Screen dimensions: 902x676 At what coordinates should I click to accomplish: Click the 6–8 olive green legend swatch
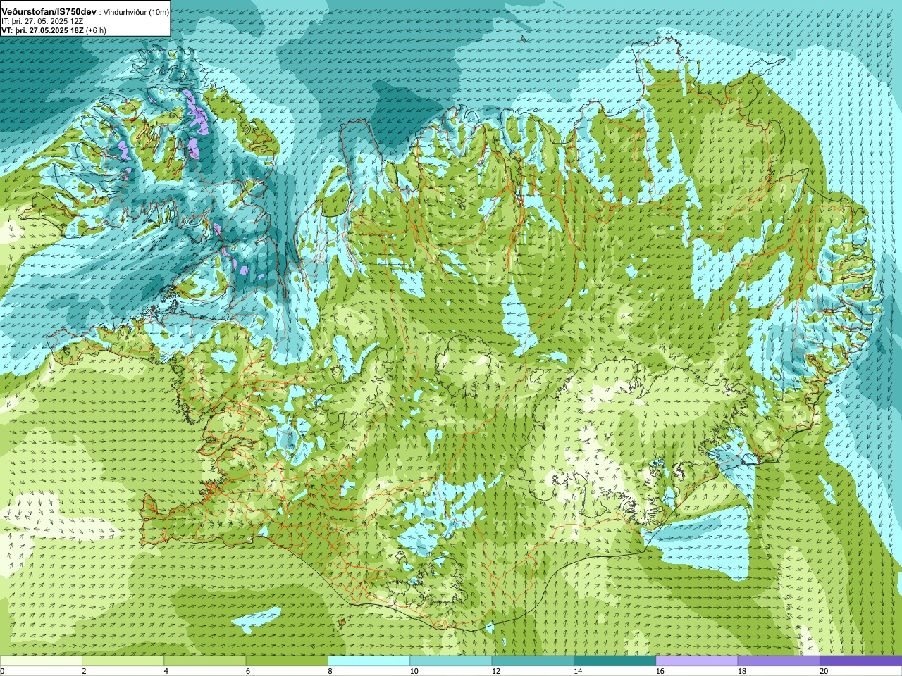point(287,661)
